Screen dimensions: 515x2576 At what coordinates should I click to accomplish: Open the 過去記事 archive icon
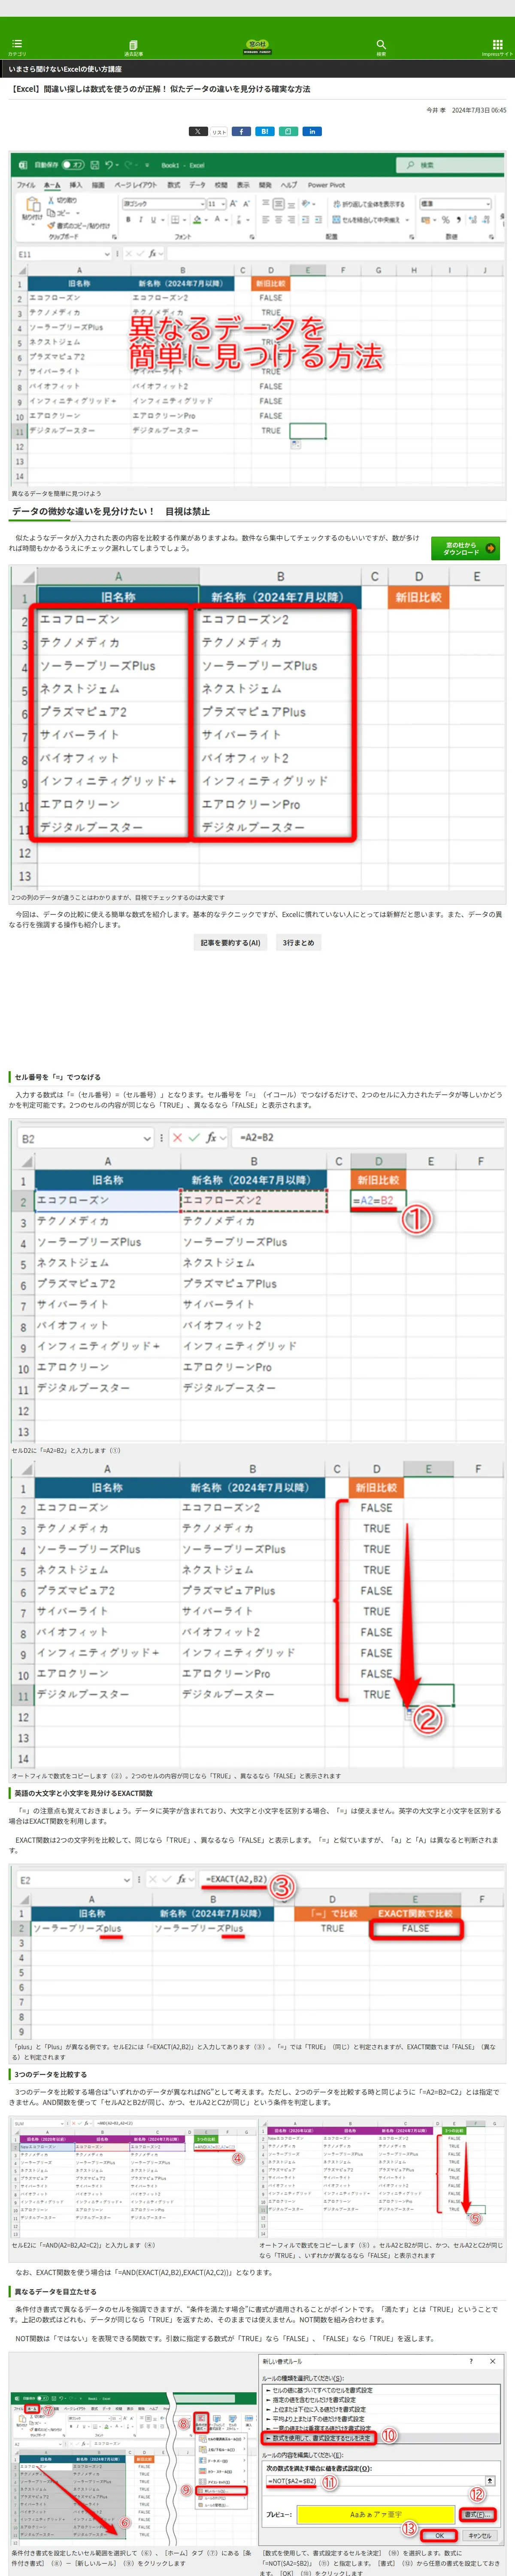(133, 47)
